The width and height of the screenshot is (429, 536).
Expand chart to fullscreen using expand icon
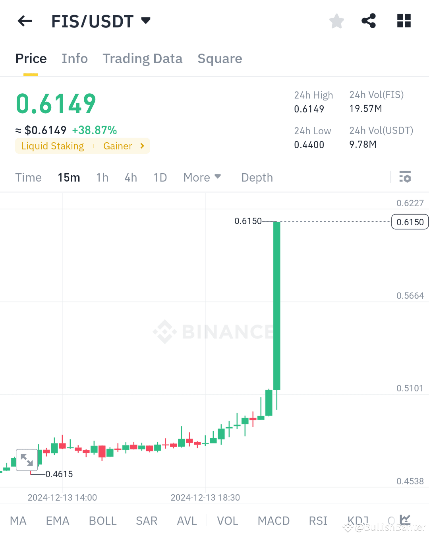(x=27, y=460)
